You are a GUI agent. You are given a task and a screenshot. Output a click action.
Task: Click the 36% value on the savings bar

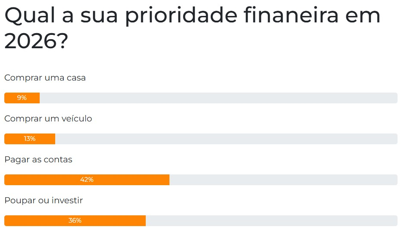[75, 221]
